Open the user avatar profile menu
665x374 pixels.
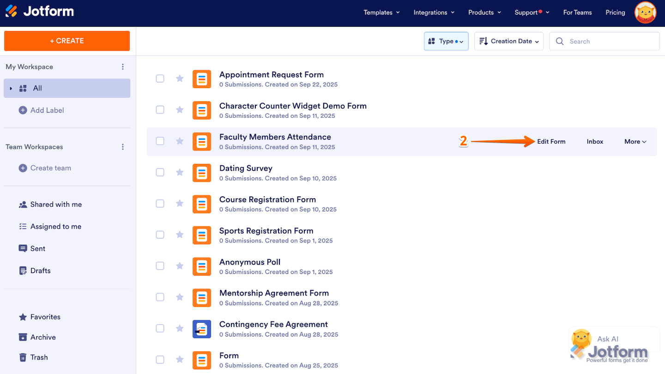click(x=645, y=13)
